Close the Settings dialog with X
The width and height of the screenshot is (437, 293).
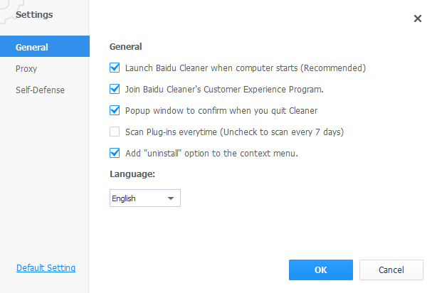tap(418, 18)
